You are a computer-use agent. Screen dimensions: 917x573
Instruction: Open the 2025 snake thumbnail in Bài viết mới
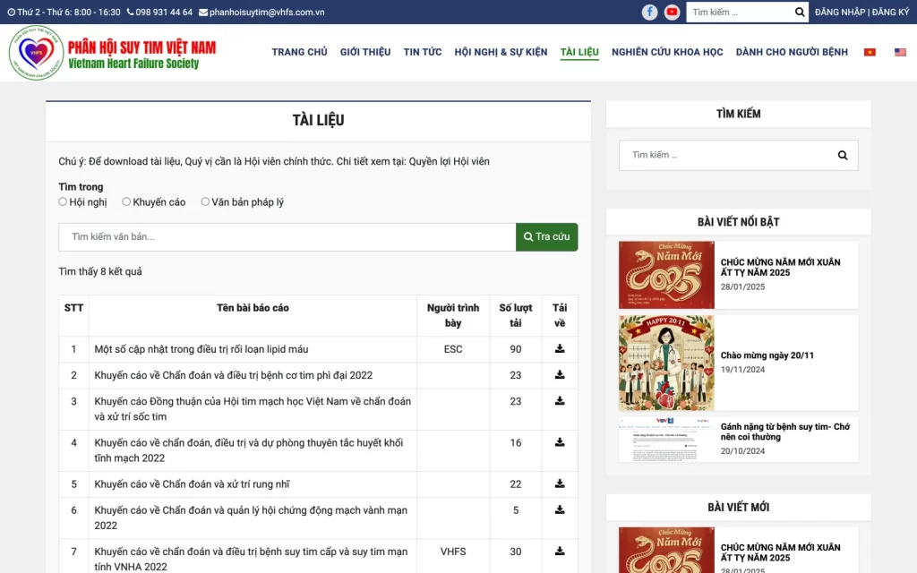(x=666, y=551)
